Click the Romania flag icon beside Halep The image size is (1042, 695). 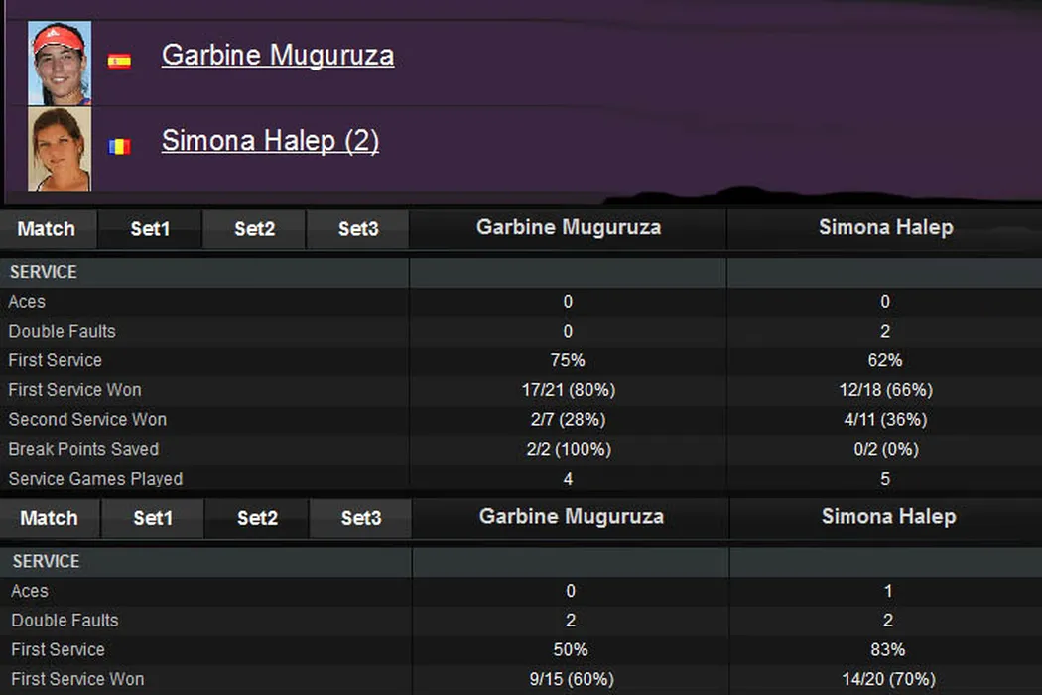tap(119, 147)
